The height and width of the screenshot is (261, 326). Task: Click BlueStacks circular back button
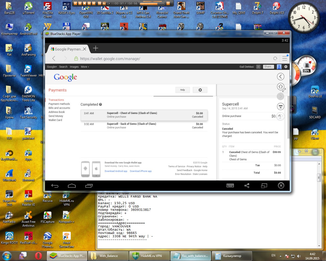(280, 76)
